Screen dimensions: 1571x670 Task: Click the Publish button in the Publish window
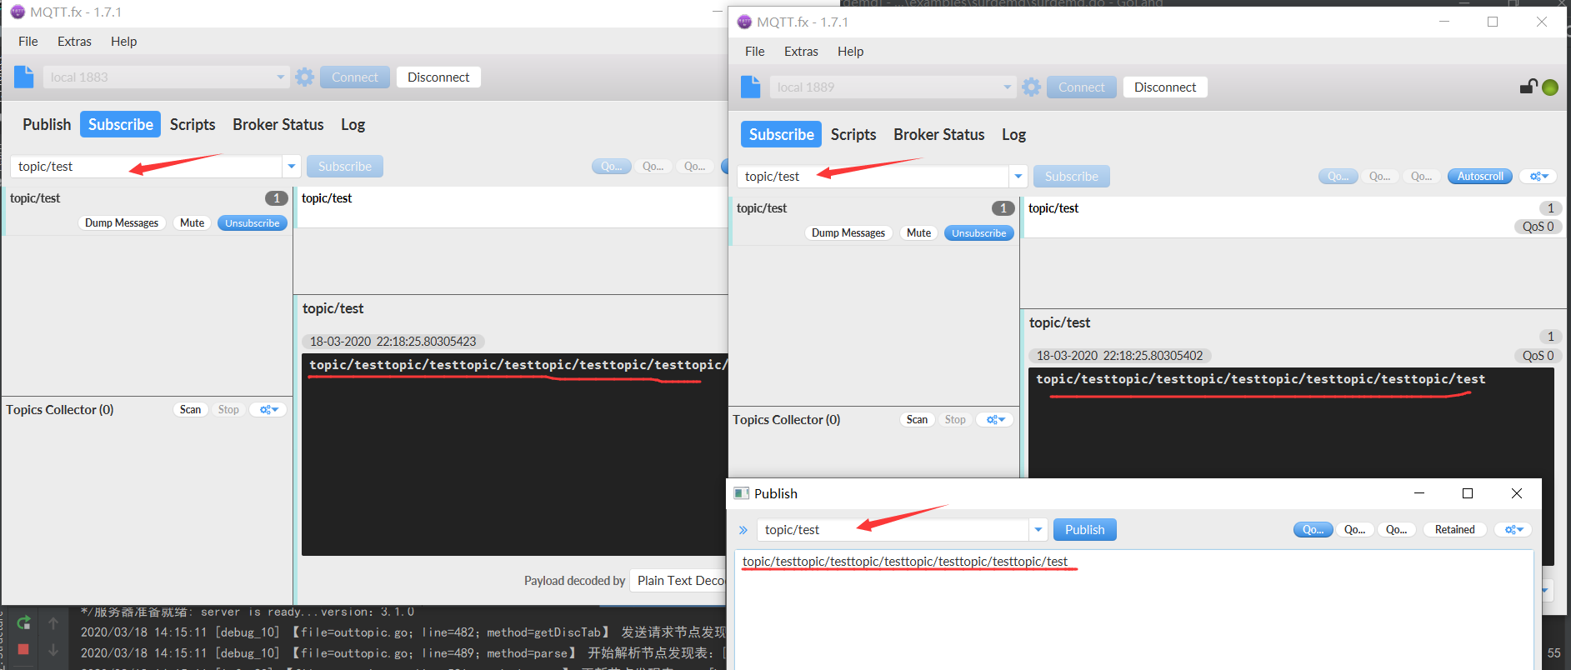(x=1085, y=530)
